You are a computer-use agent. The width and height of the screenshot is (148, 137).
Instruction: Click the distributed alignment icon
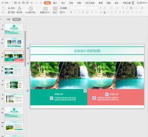[x=128, y=12]
